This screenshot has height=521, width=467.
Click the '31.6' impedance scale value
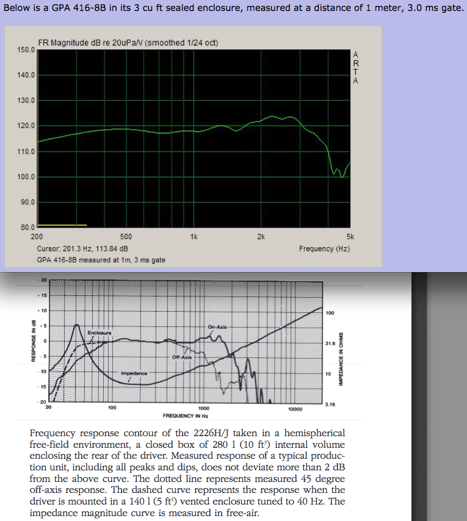coord(330,343)
